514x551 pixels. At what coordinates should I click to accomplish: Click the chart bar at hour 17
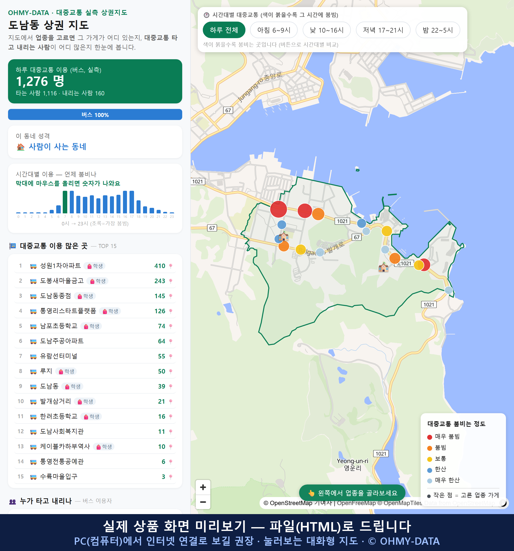pyautogui.click(x=132, y=202)
